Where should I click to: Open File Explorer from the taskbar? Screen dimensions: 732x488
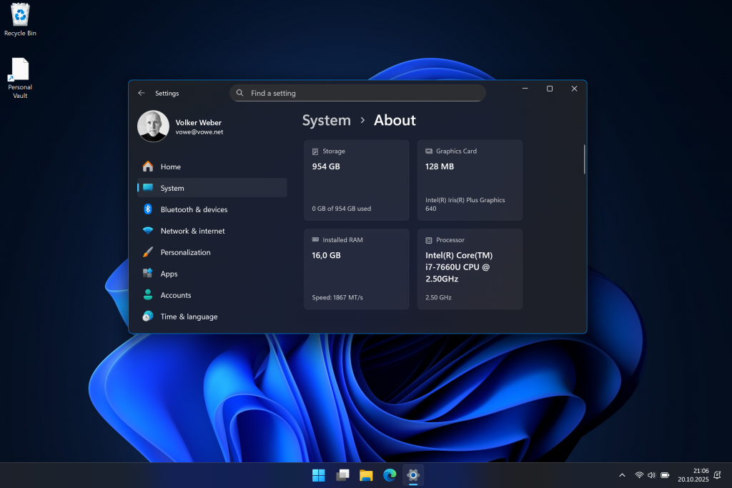[x=366, y=475]
